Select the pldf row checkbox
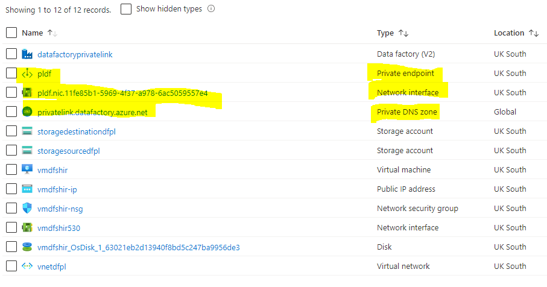Screen dimensions: 547x287 click(x=11, y=73)
